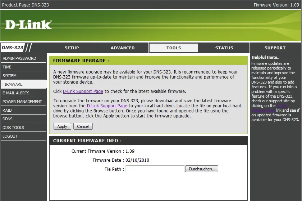Click the Firmware Upgrade section heading
Screen dimensions: 302x201
[x=81, y=61]
